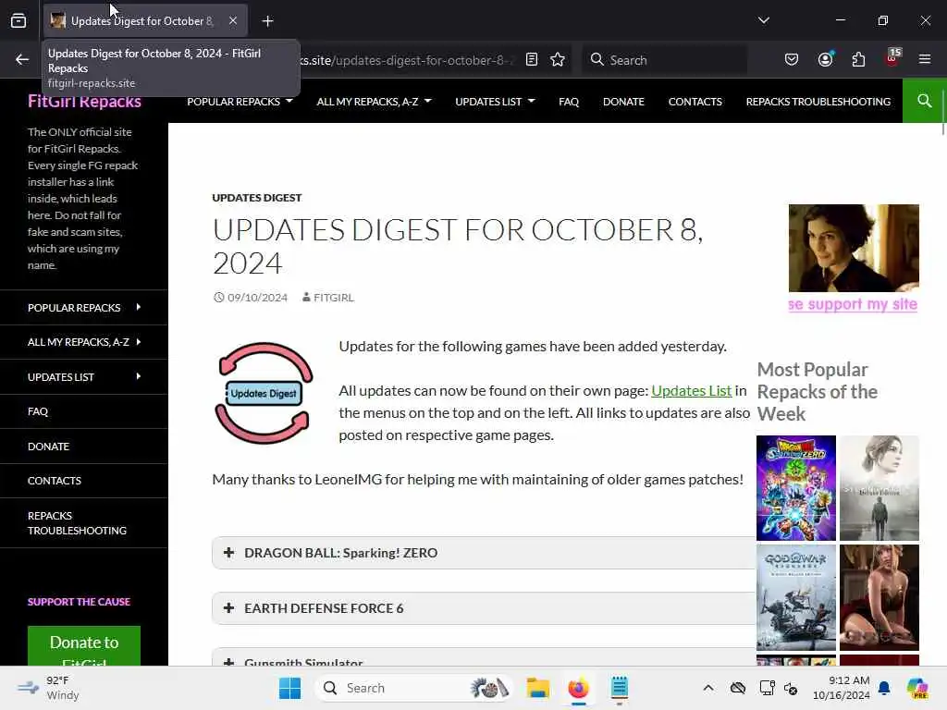Open the notifications bell icon
Screen dimensions: 947x710
click(884, 688)
